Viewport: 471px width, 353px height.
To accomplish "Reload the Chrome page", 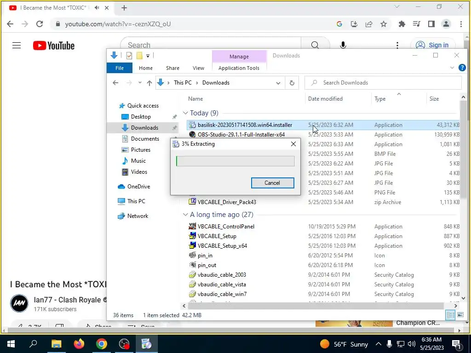I will tap(40, 24).
